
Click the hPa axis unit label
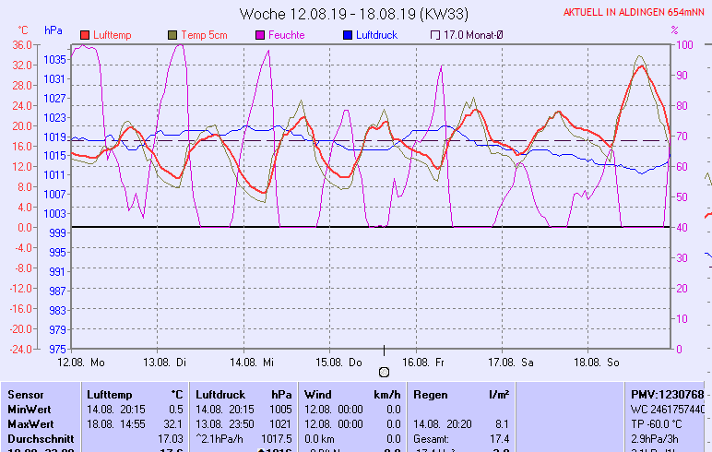coord(53,30)
